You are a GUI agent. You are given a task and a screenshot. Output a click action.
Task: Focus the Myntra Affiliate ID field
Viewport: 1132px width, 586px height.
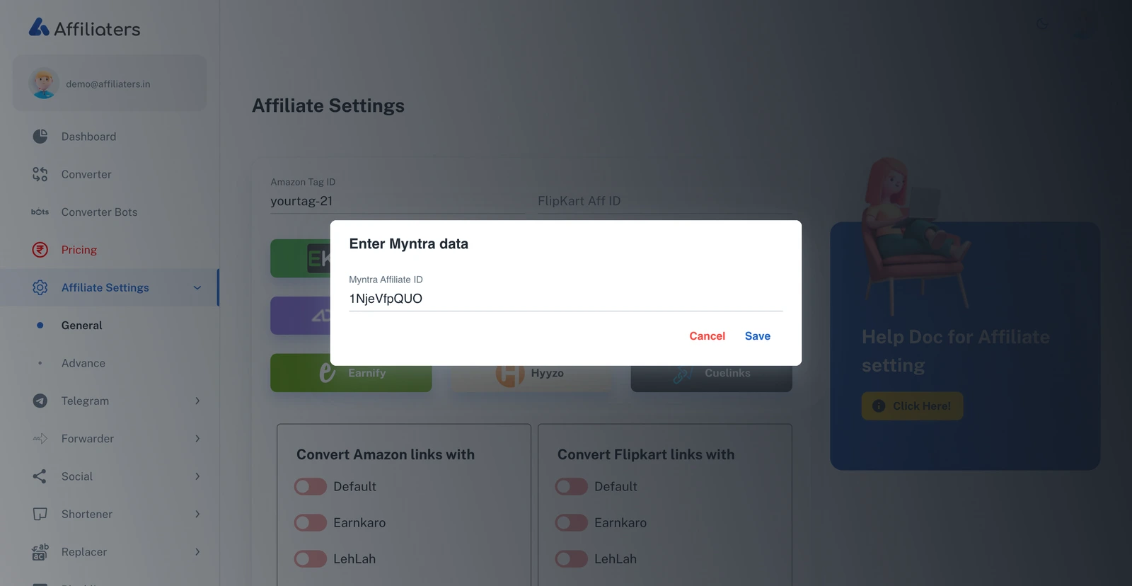[x=566, y=299]
